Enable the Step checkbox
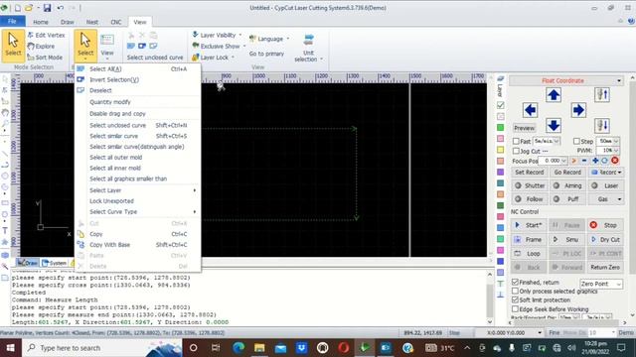This screenshot has width=636, height=357. [x=576, y=141]
